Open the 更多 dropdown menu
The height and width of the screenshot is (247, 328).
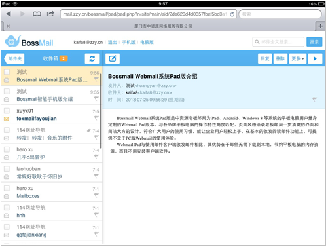pos(298,58)
